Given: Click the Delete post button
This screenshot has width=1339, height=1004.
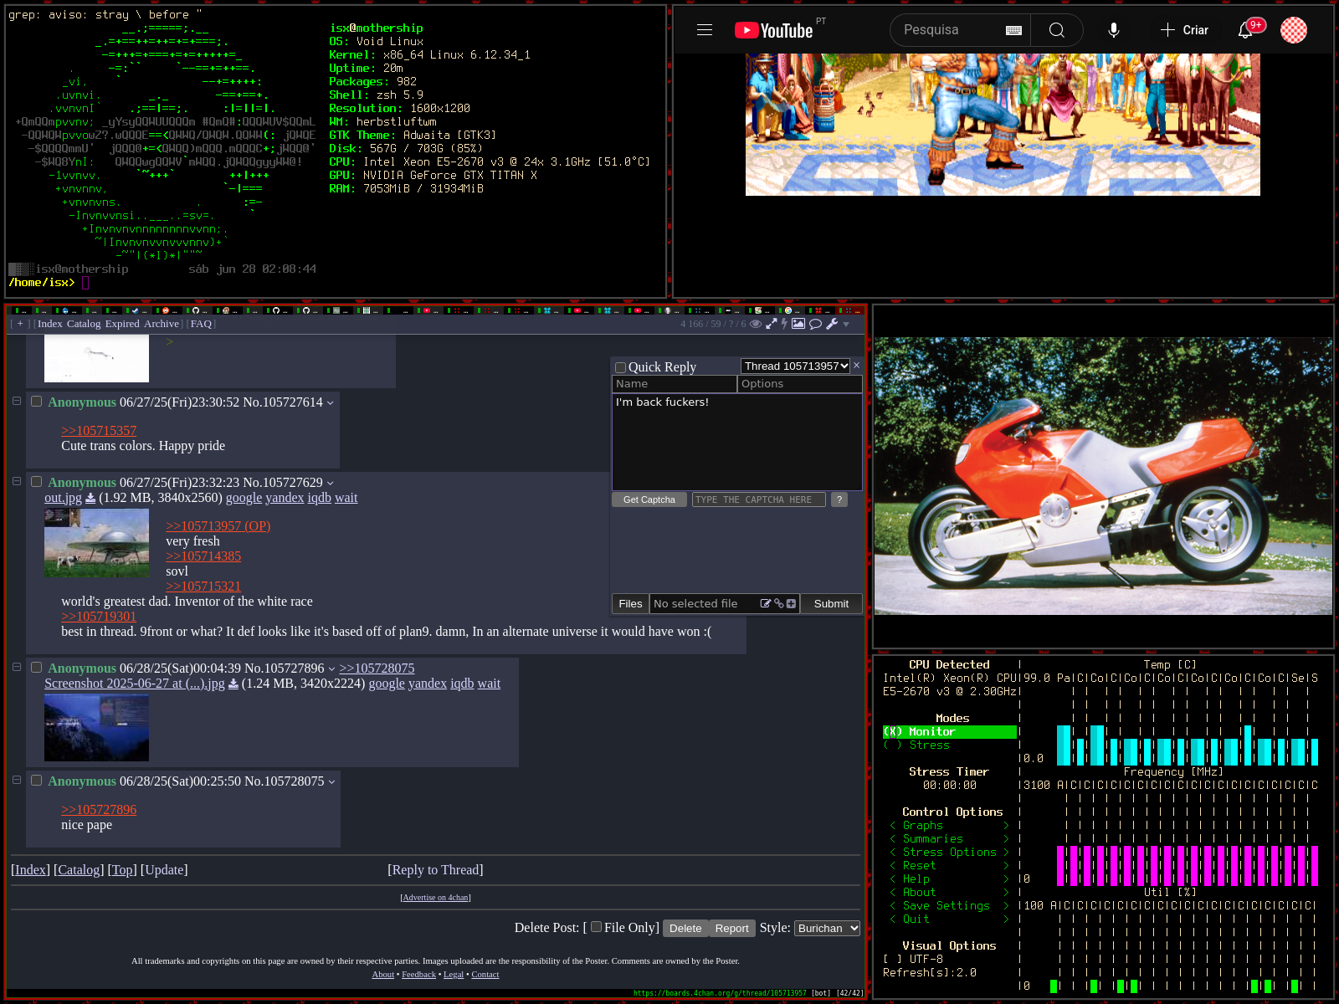Looking at the screenshot, I should pos(685,928).
